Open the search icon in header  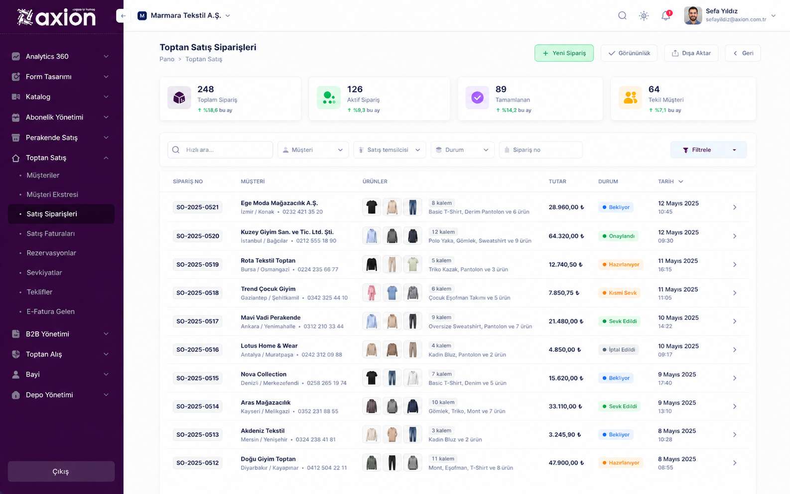[622, 15]
